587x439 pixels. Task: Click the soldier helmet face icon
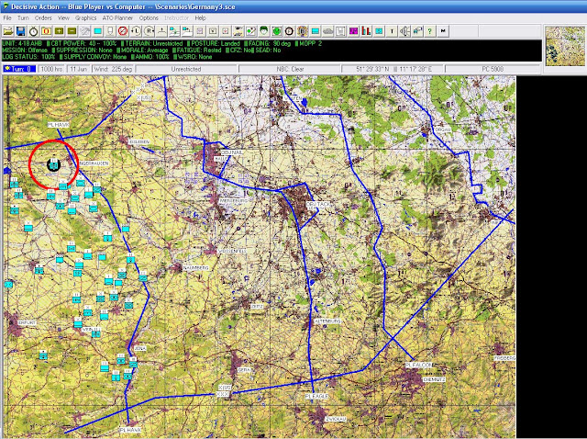coord(263,31)
